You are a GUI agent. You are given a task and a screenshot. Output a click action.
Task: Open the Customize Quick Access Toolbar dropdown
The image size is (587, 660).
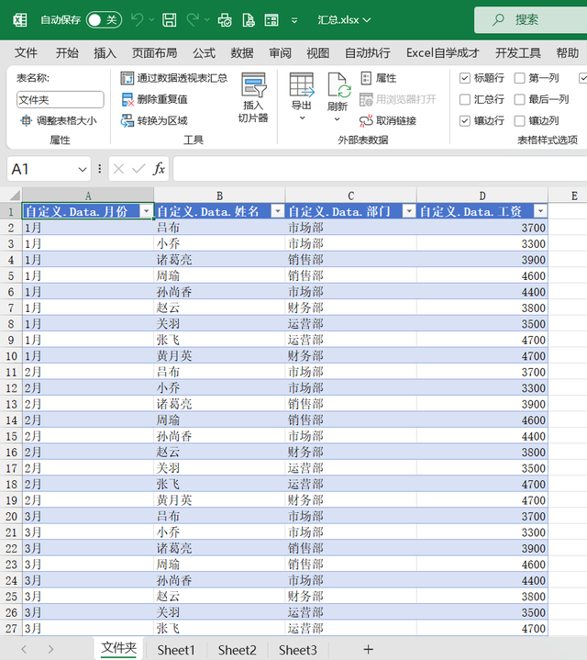pos(294,20)
